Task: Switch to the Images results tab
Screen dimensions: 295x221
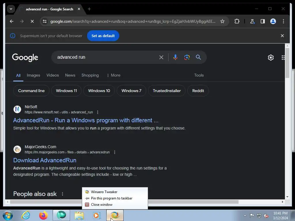Action: click(33, 75)
